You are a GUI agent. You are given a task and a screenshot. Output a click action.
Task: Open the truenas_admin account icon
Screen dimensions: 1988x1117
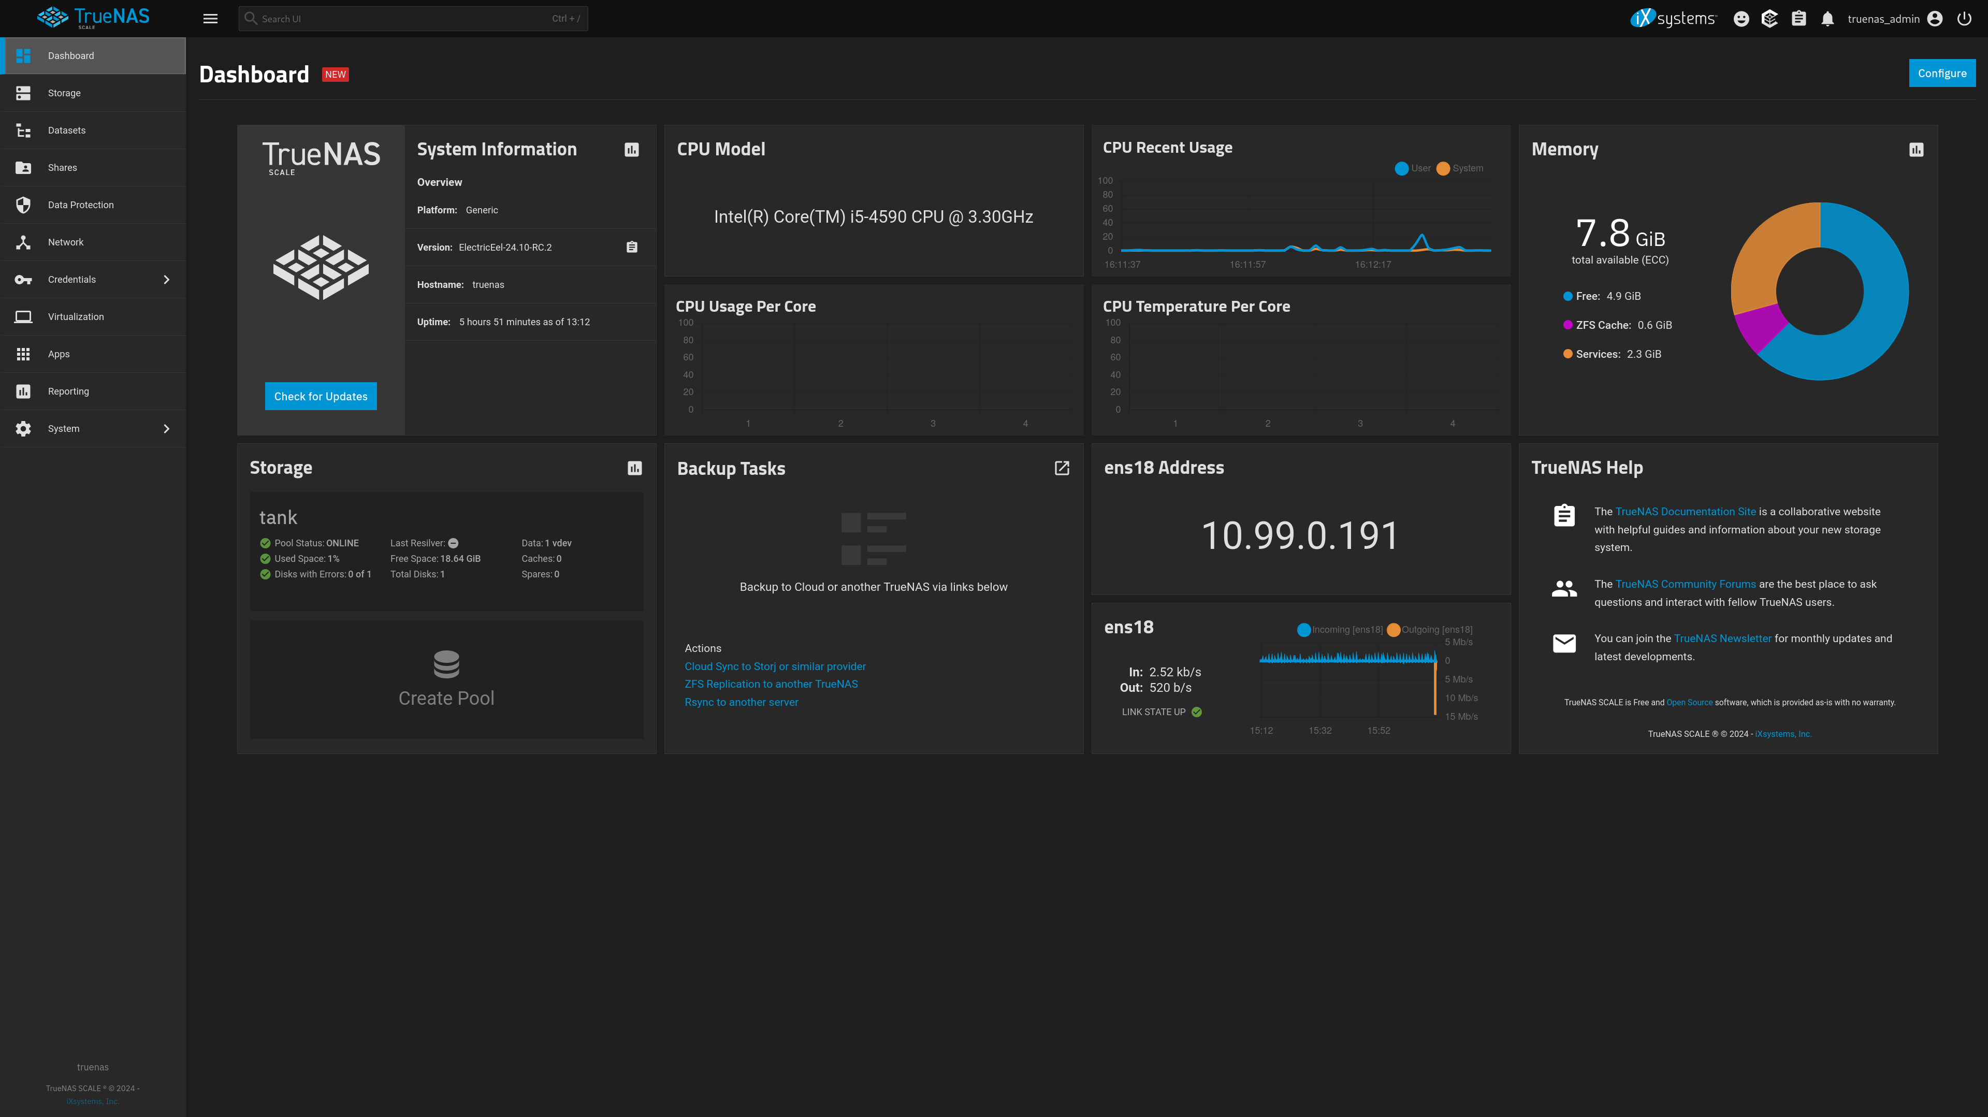point(1935,19)
